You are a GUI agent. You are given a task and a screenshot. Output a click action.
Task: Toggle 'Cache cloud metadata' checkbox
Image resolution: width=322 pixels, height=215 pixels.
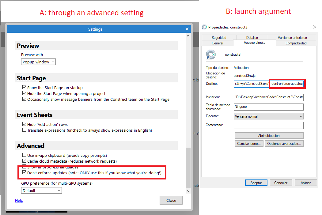[24, 161]
